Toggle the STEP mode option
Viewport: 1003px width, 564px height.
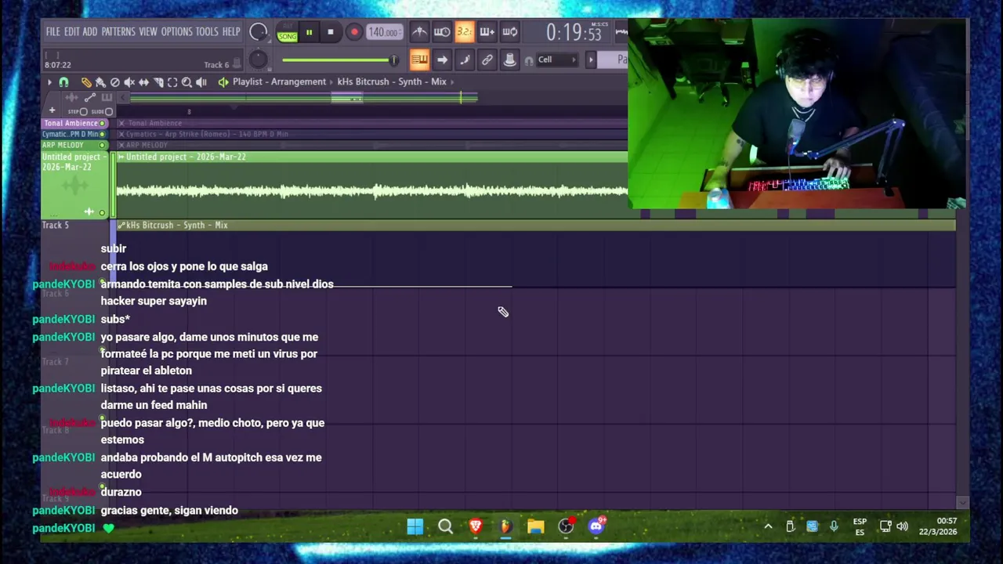pyautogui.click(x=78, y=111)
